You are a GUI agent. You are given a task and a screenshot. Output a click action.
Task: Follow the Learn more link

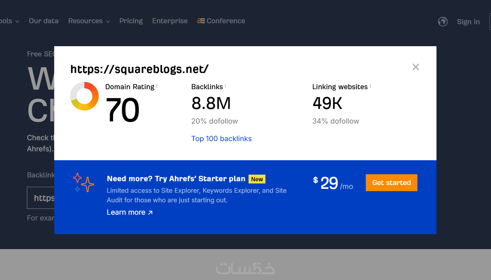point(130,212)
